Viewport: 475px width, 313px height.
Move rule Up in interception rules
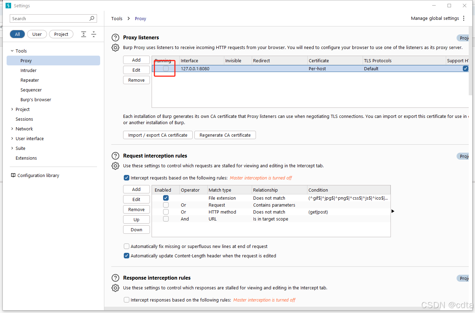[x=136, y=219]
